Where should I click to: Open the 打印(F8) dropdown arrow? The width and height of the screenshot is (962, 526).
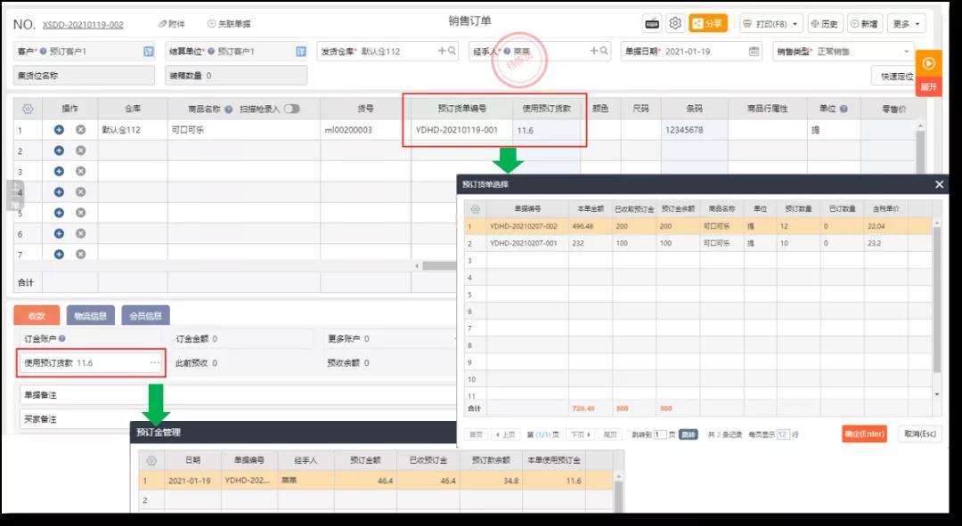click(x=795, y=24)
